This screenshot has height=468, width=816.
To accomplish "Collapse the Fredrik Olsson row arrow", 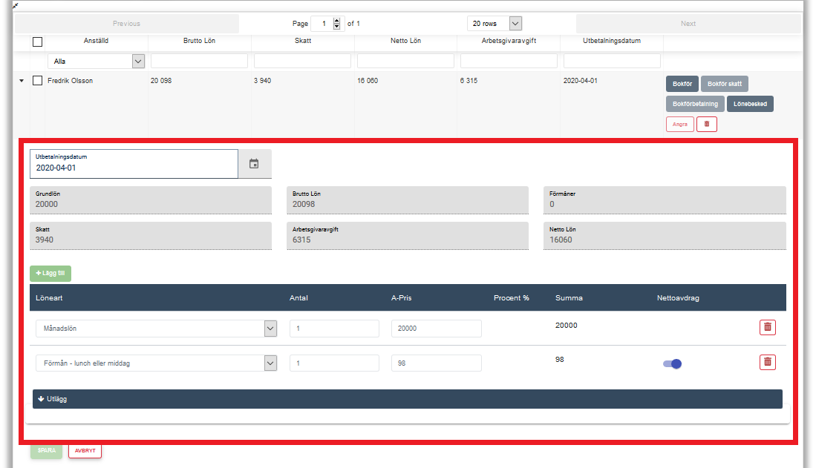I will click(x=22, y=81).
